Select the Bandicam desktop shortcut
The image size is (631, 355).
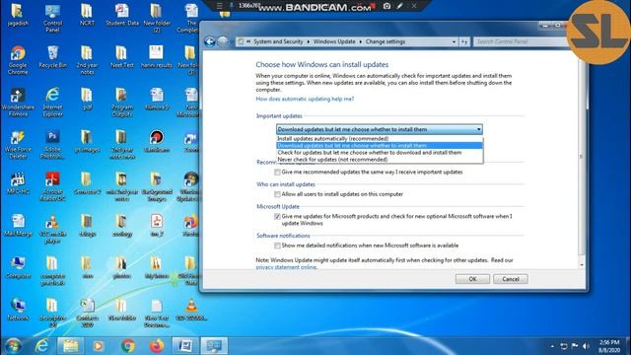pos(157,142)
